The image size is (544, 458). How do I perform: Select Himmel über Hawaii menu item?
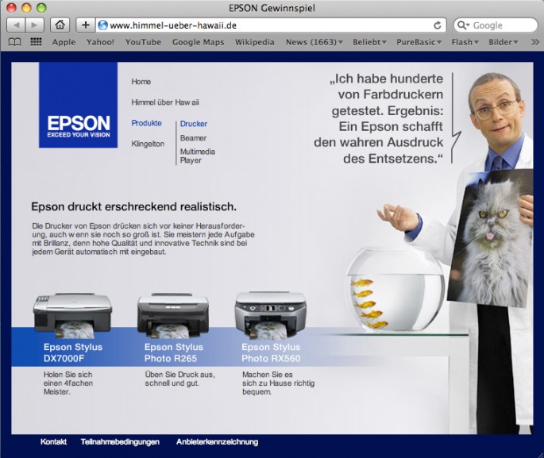pyautogui.click(x=165, y=102)
